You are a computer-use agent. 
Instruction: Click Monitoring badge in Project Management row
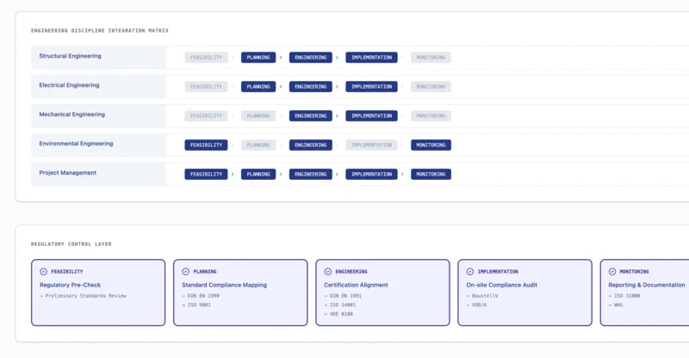point(431,175)
